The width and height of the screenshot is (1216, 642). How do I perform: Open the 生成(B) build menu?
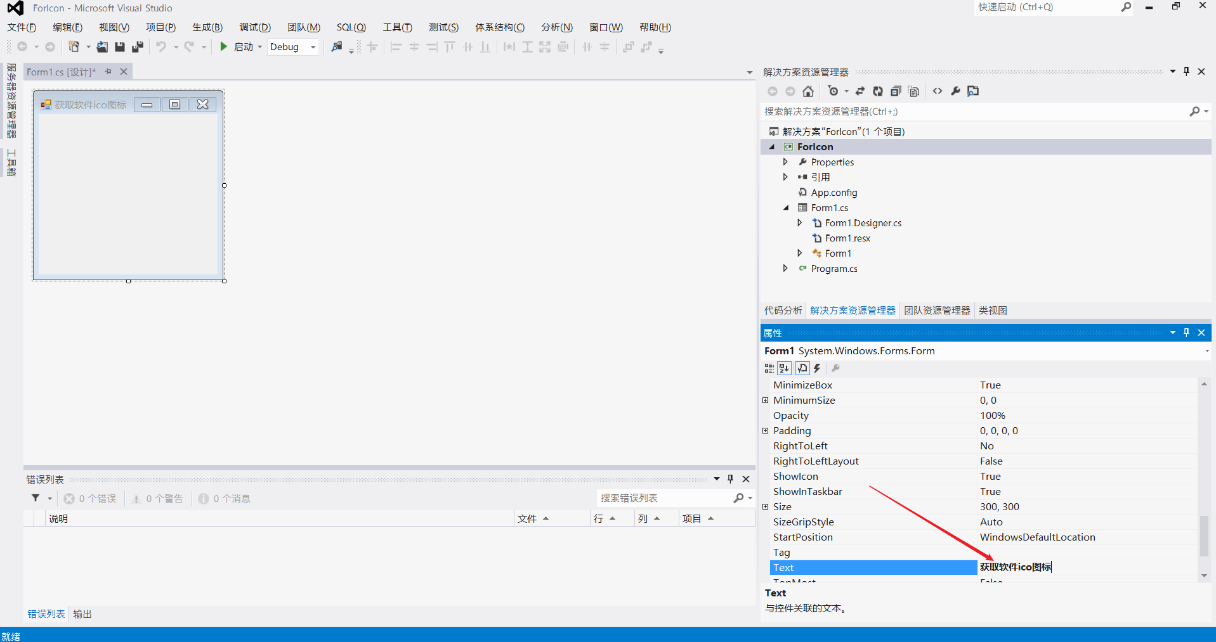207,27
